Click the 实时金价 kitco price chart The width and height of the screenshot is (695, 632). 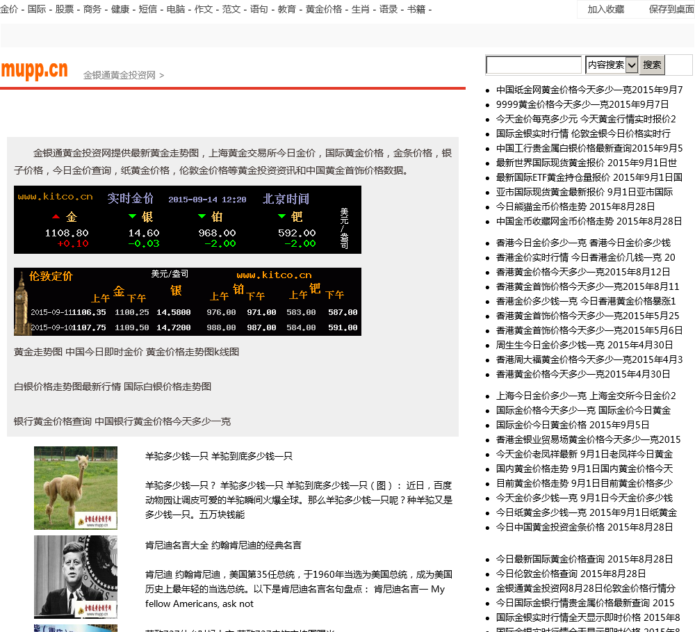[188, 220]
